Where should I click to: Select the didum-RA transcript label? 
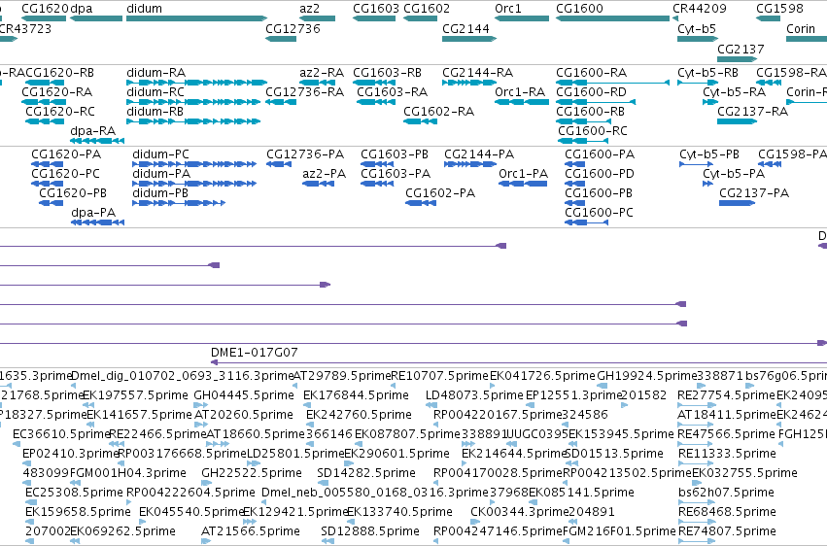pyautogui.click(x=156, y=73)
